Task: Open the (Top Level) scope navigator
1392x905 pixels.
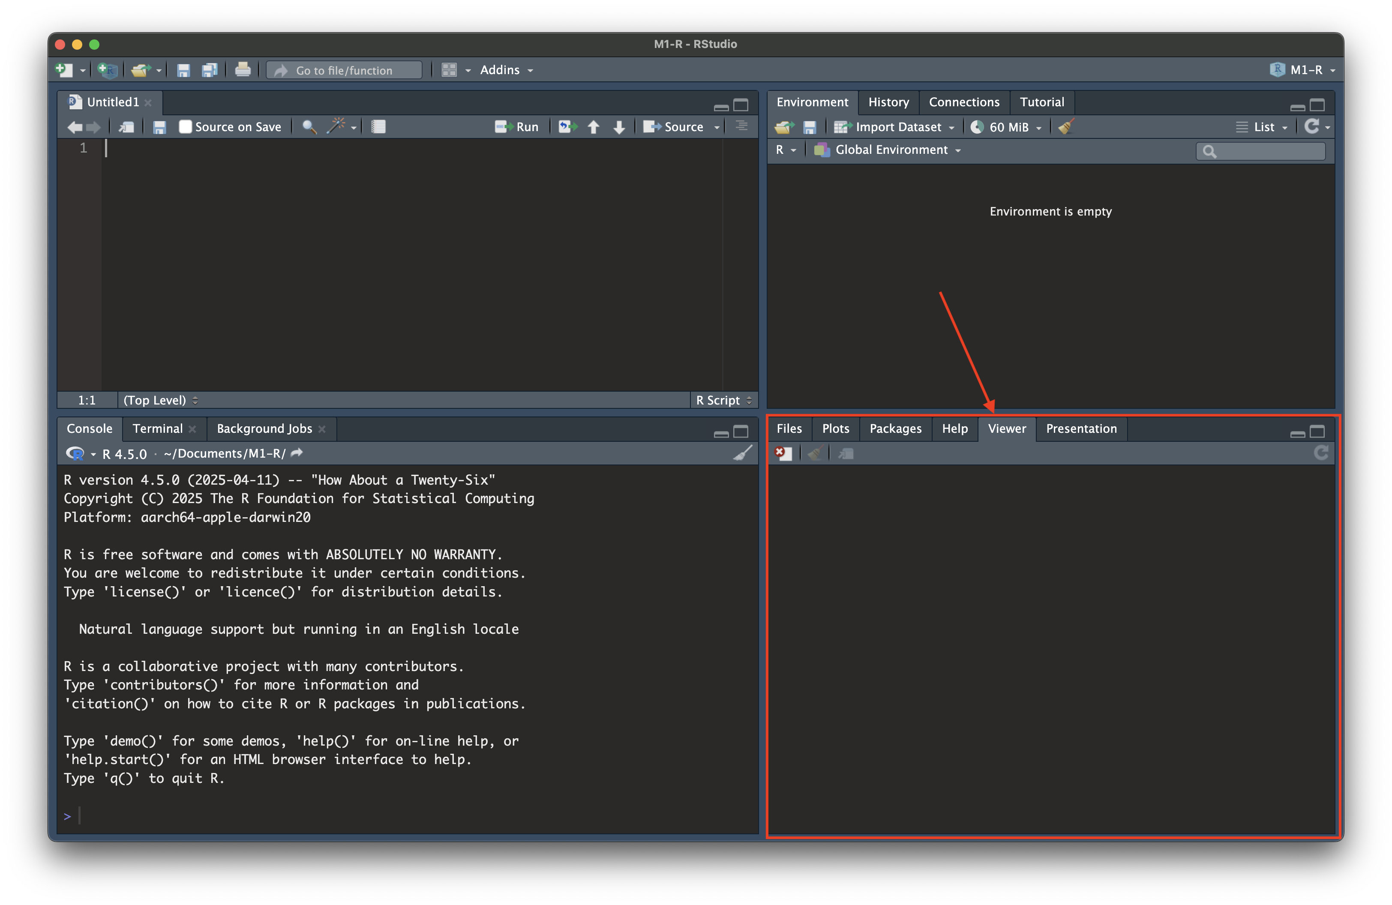Action: coord(160,400)
